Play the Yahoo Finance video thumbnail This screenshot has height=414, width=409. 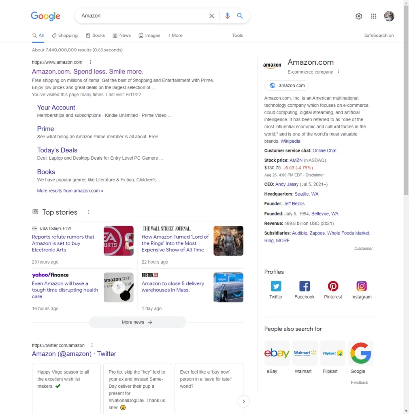pyautogui.click(x=118, y=287)
